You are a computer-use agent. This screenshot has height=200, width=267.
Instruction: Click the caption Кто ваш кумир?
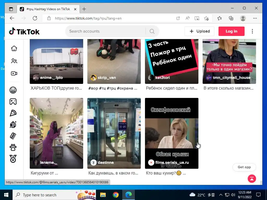coord(166,173)
